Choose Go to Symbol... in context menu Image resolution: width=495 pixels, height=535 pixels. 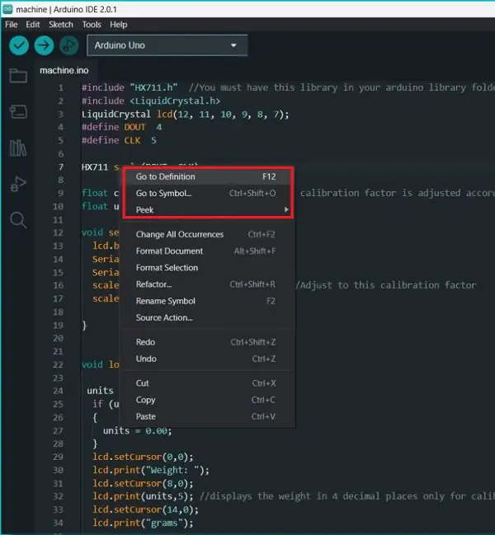208,193
